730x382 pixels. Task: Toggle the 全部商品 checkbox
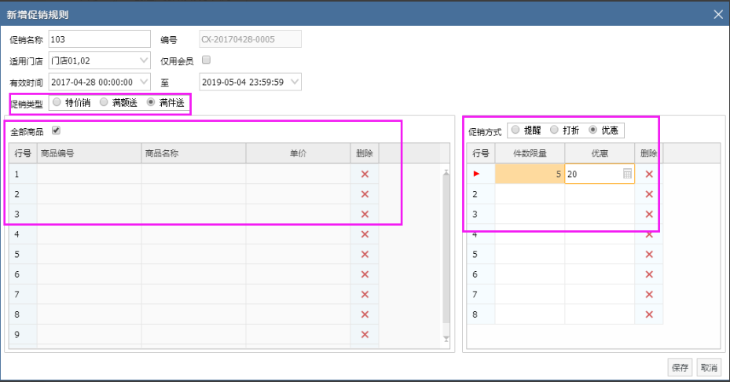pyautogui.click(x=57, y=130)
